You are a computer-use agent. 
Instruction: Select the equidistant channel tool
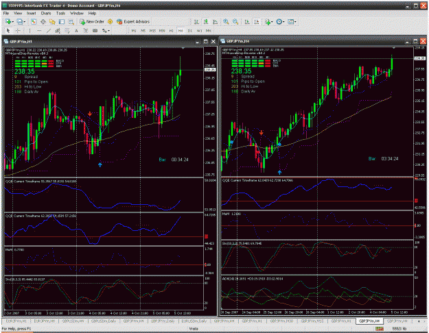(58, 31)
